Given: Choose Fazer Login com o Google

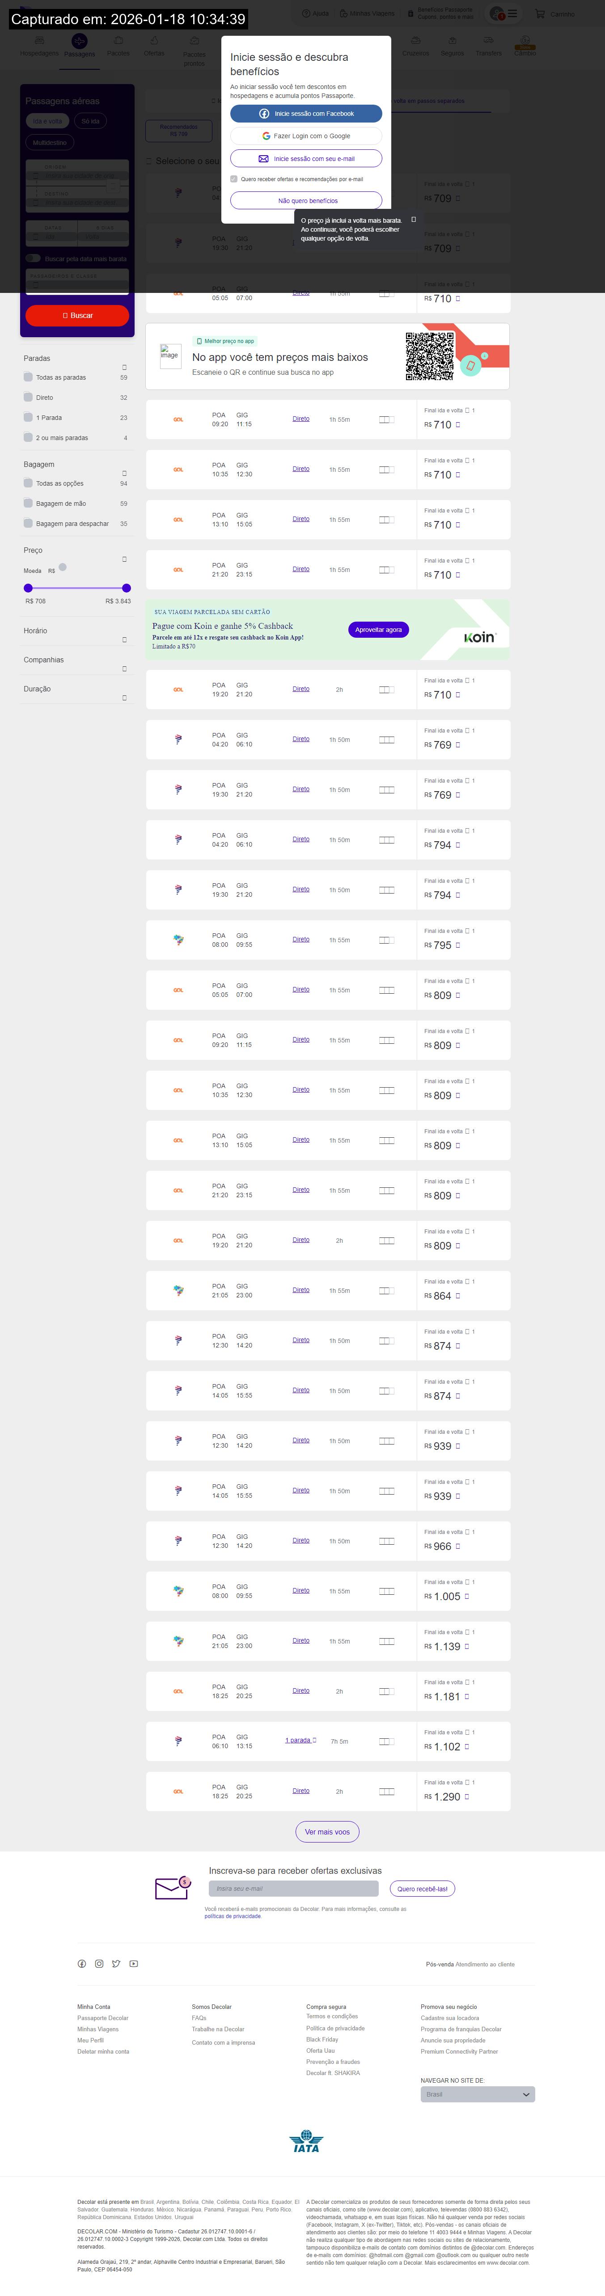Looking at the screenshot, I should point(305,136).
